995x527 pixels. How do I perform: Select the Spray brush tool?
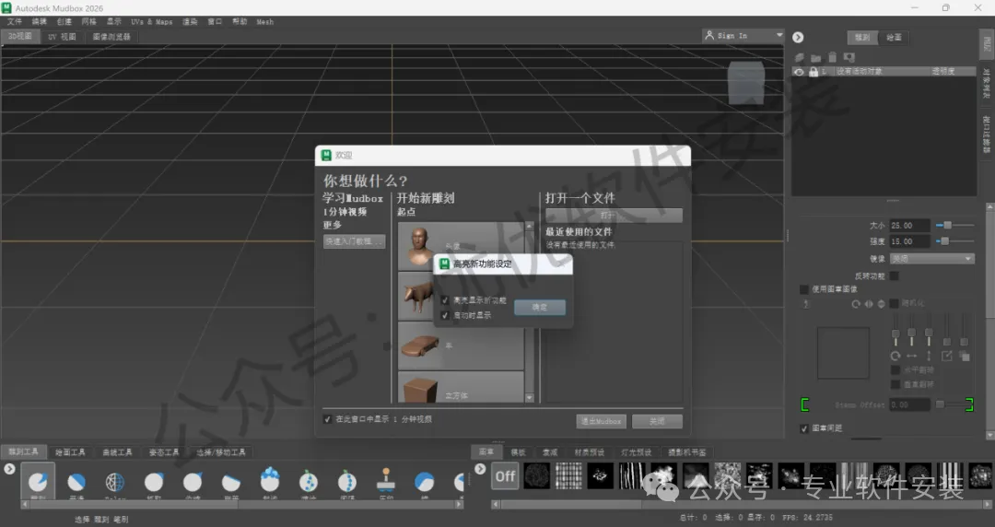tap(309, 483)
